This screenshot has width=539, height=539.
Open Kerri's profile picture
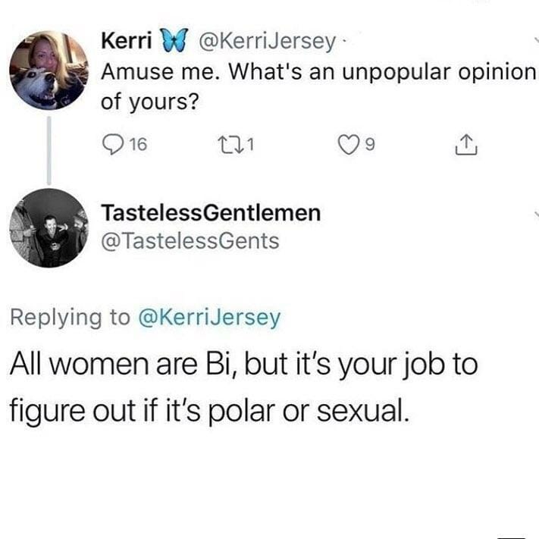[49, 71]
